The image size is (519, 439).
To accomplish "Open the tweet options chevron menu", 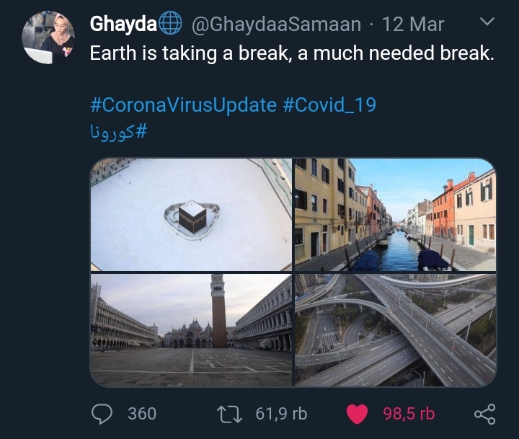I will [x=487, y=22].
